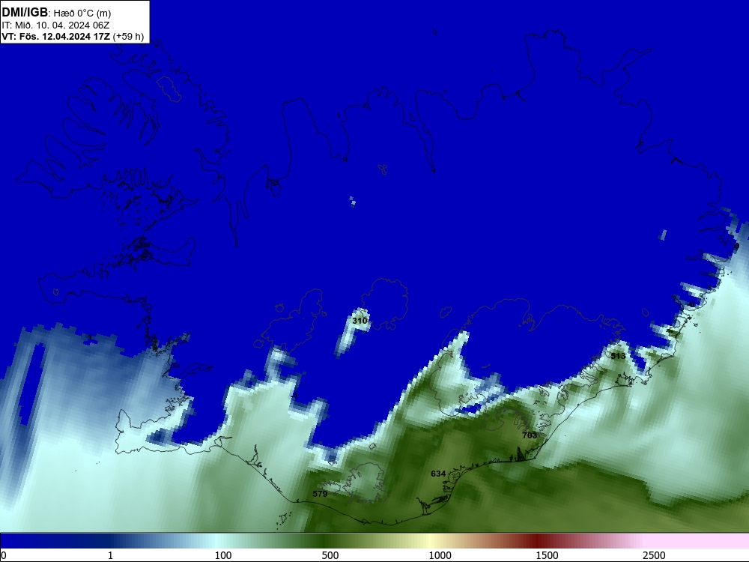749x562 pixels.
Task: Click the '1' label on color scale
Action: pyautogui.click(x=110, y=555)
